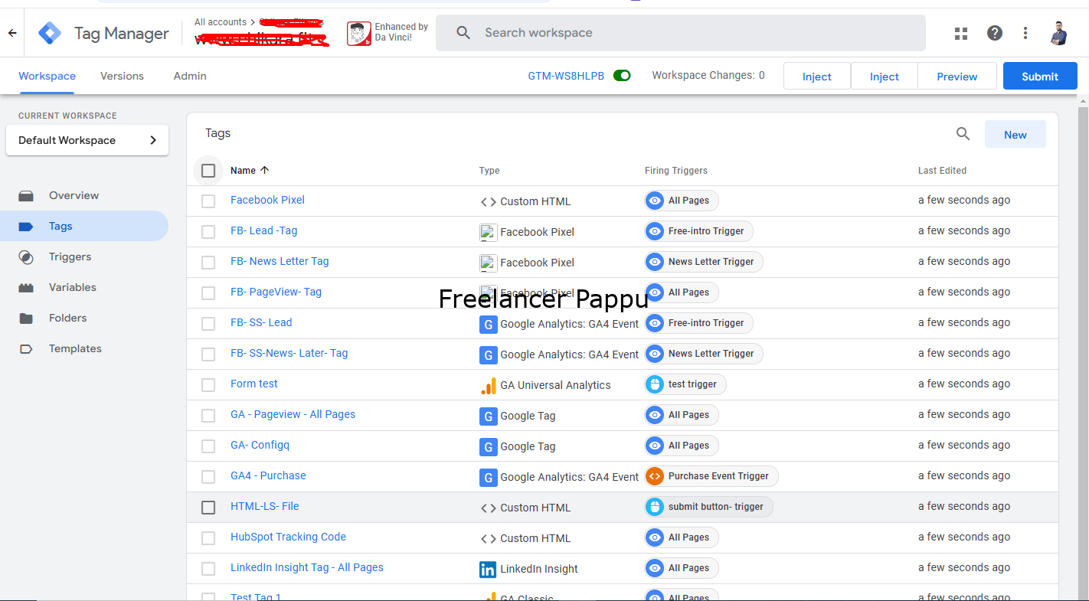Click Workspace Changes: 0 text
1089x601 pixels.
click(708, 75)
